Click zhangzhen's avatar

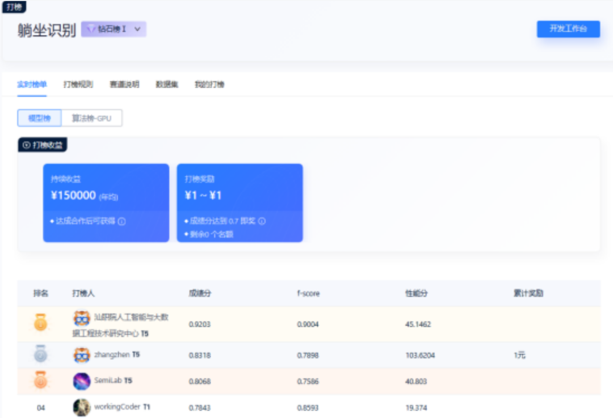coord(82,355)
